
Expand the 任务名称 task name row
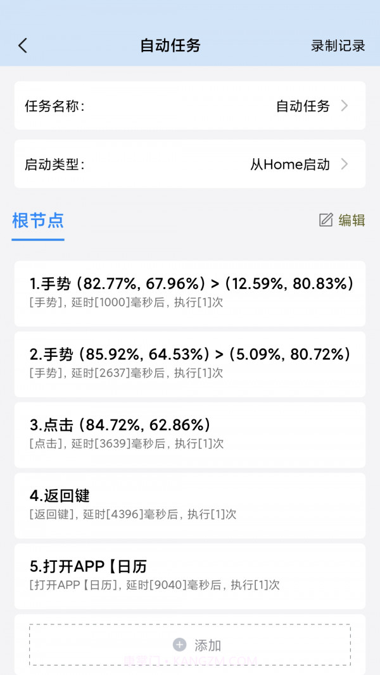[x=190, y=106]
